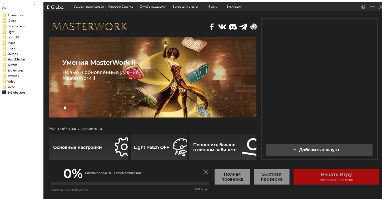Image resolution: width=382 pixels, height=199 pixels.
Task: Select the Sounds folder icon in Explorer
Action: tap(4, 54)
